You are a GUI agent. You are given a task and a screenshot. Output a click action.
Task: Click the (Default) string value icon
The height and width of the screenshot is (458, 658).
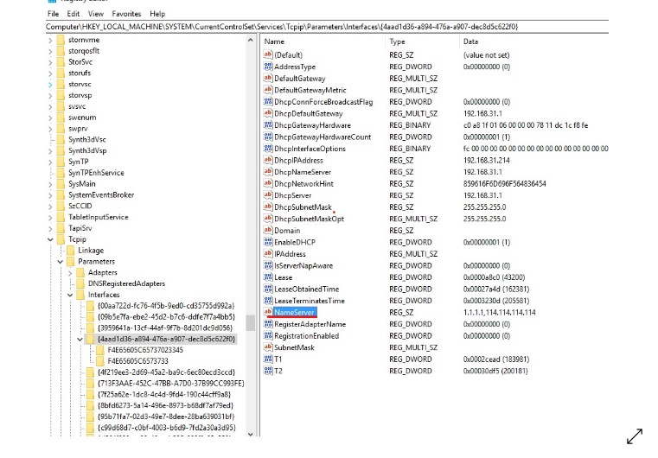coord(268,54)
